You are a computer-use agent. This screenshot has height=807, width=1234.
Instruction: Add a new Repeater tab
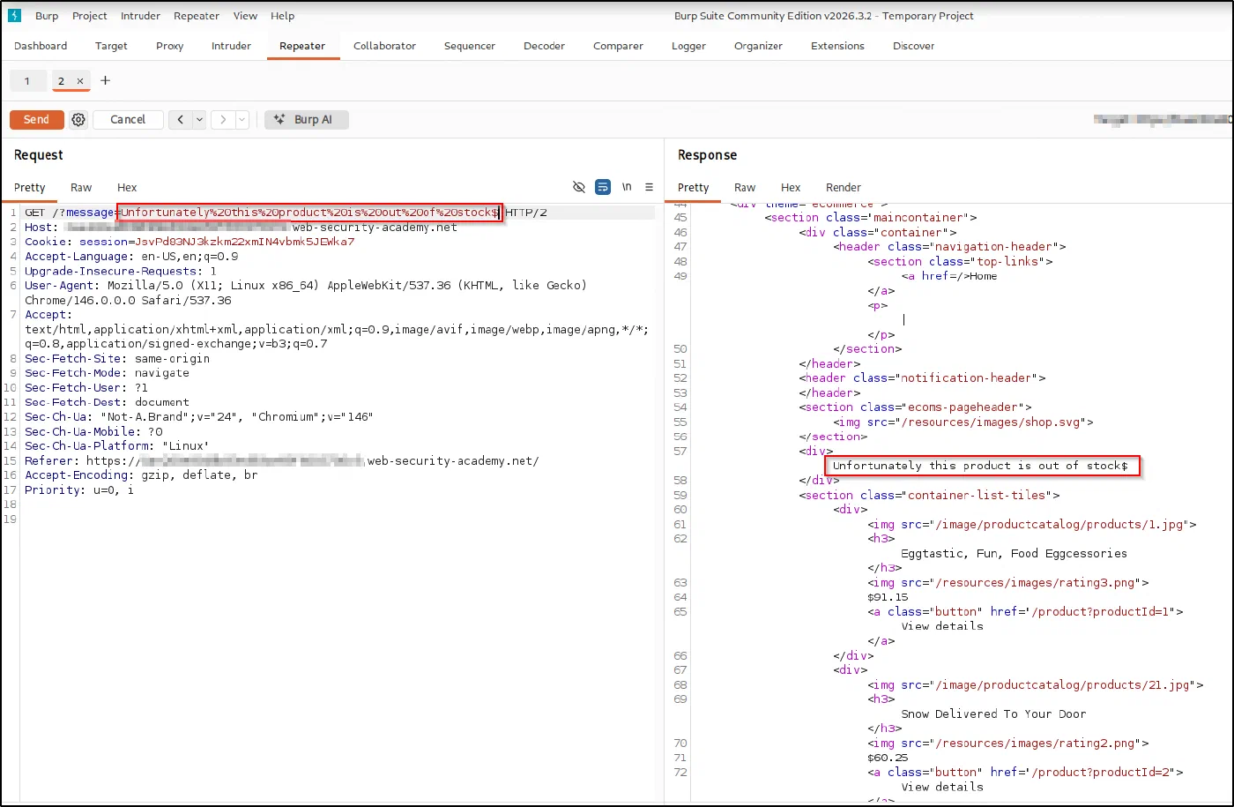[106, 81]
